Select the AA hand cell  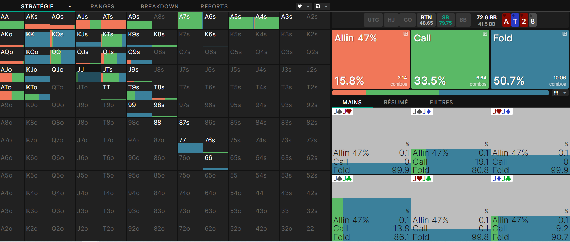(x=12, y=21)
